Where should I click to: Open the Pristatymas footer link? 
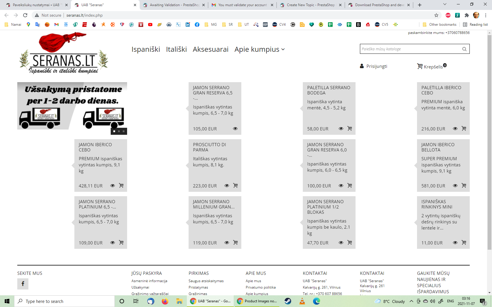(198, 287)
